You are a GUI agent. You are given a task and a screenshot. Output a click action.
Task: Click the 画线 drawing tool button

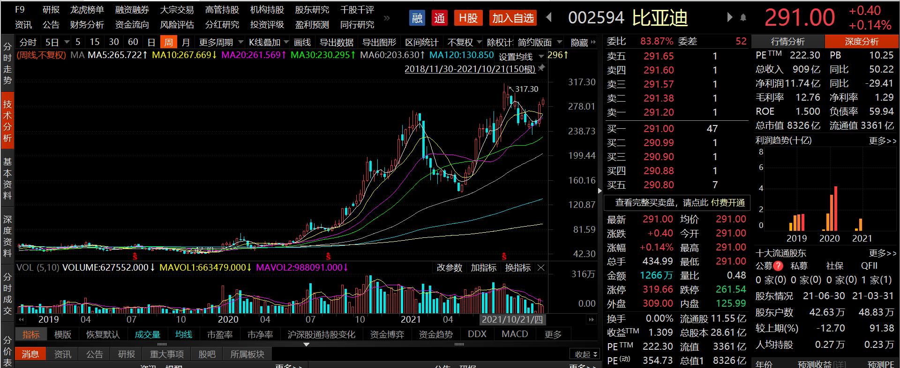pos(302,42)
